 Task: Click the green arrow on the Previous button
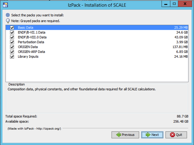click(118, 135)
